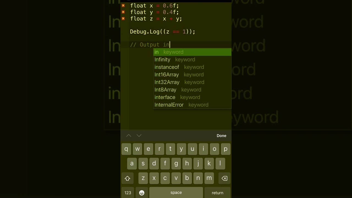Tap the space bar
The width and height of the screenshot is (352, 198).
pos(176,193)
